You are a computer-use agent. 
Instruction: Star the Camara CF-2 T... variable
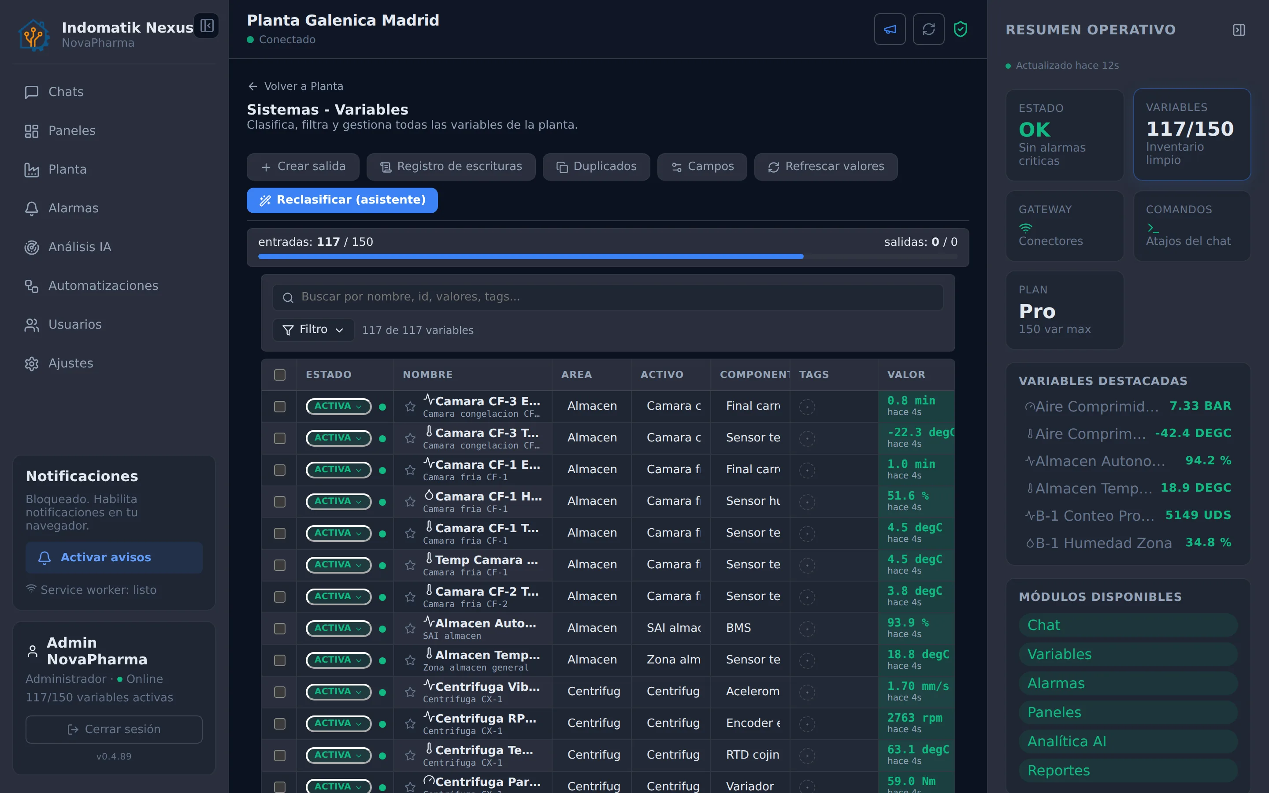[410, 597]
